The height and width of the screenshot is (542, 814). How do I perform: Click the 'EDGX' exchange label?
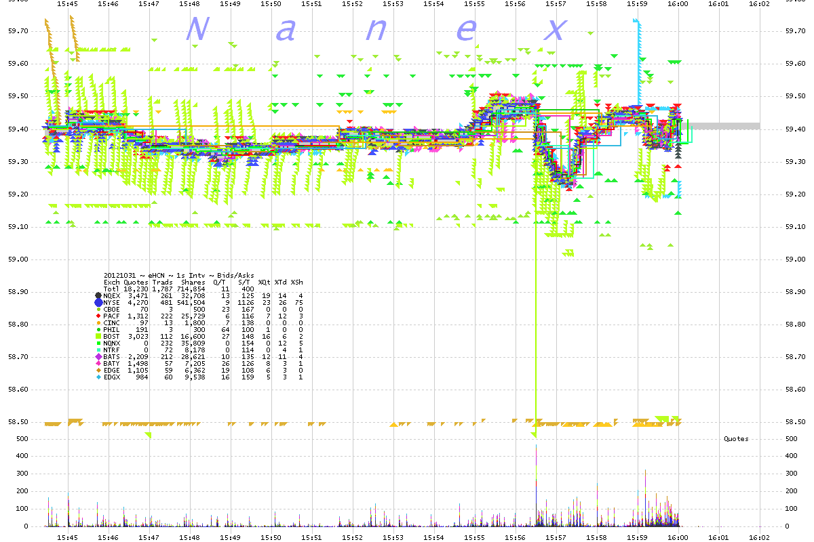tap(112, 377)
